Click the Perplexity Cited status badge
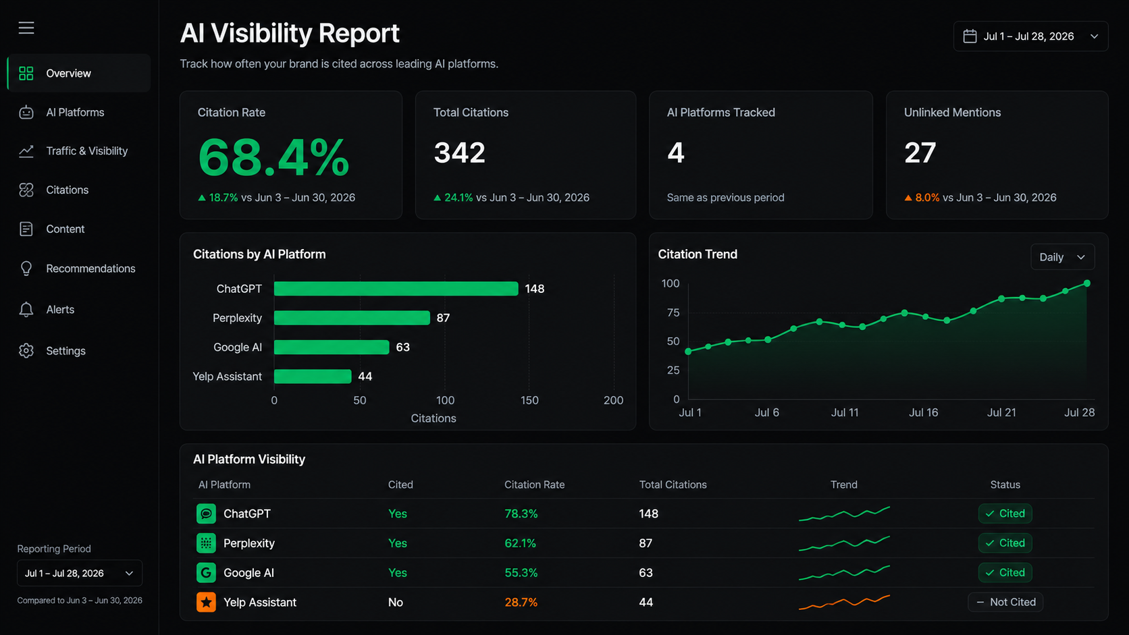Image resolution: width=1129 pixels, height=635 pixels. (1005, 543)
